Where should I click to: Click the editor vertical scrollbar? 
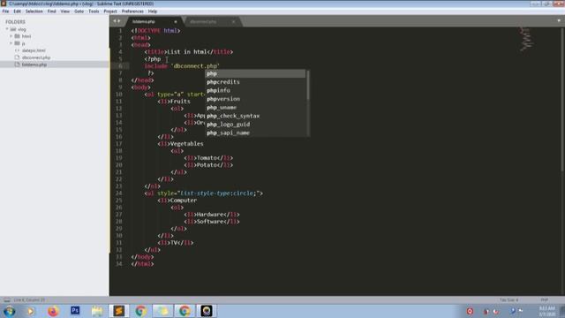(563, 99)
